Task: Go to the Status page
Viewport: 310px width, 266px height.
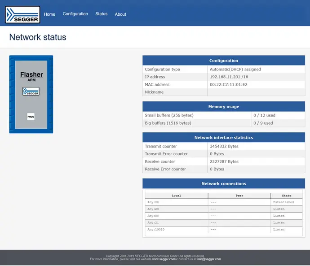Action: (x=101, y=14)
